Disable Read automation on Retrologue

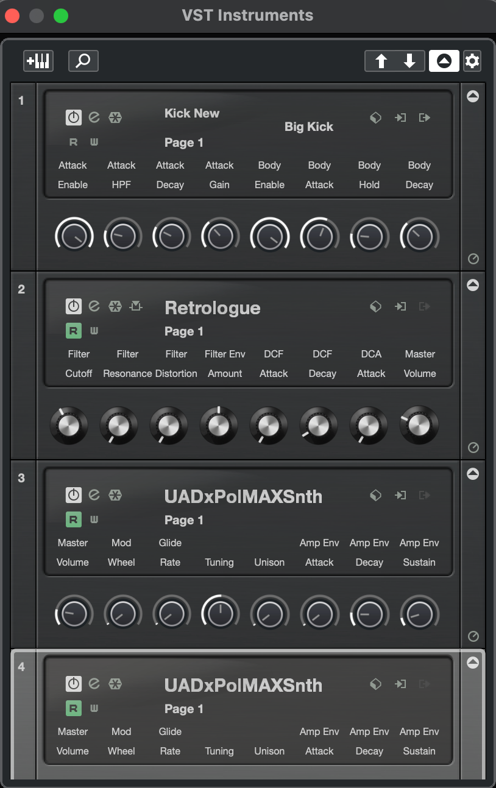point(74,331)
